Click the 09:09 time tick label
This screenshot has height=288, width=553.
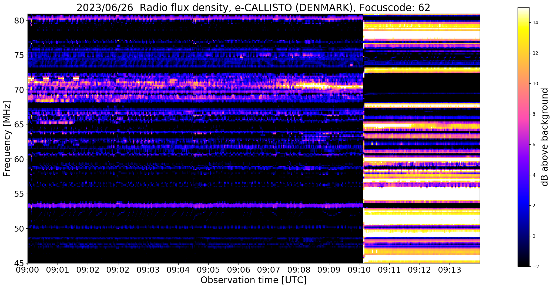click(x=329, y=270)
